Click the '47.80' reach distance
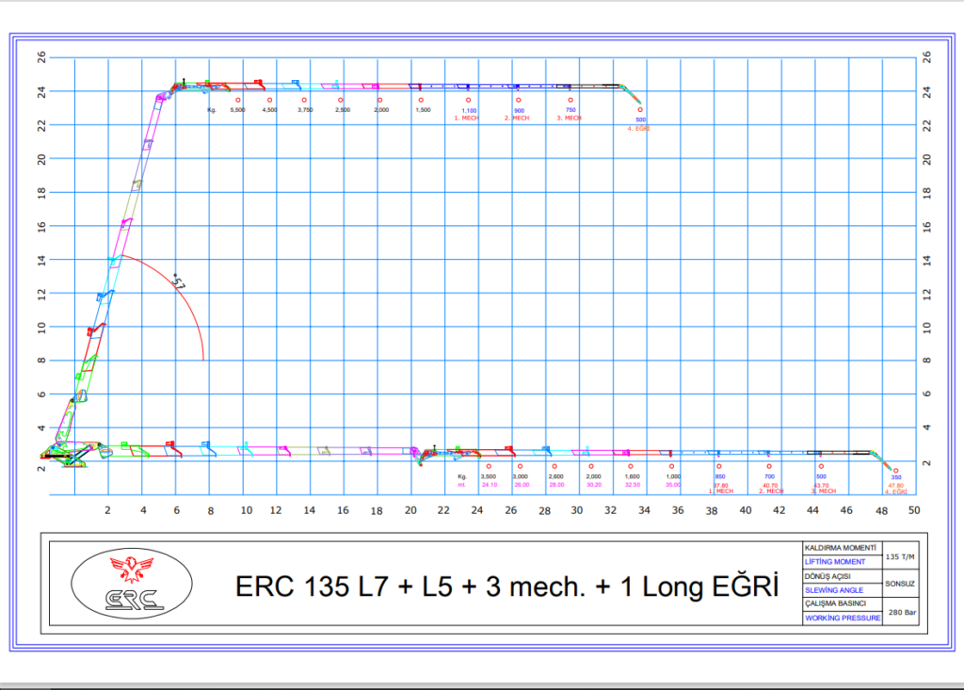 tap(896, 485)
